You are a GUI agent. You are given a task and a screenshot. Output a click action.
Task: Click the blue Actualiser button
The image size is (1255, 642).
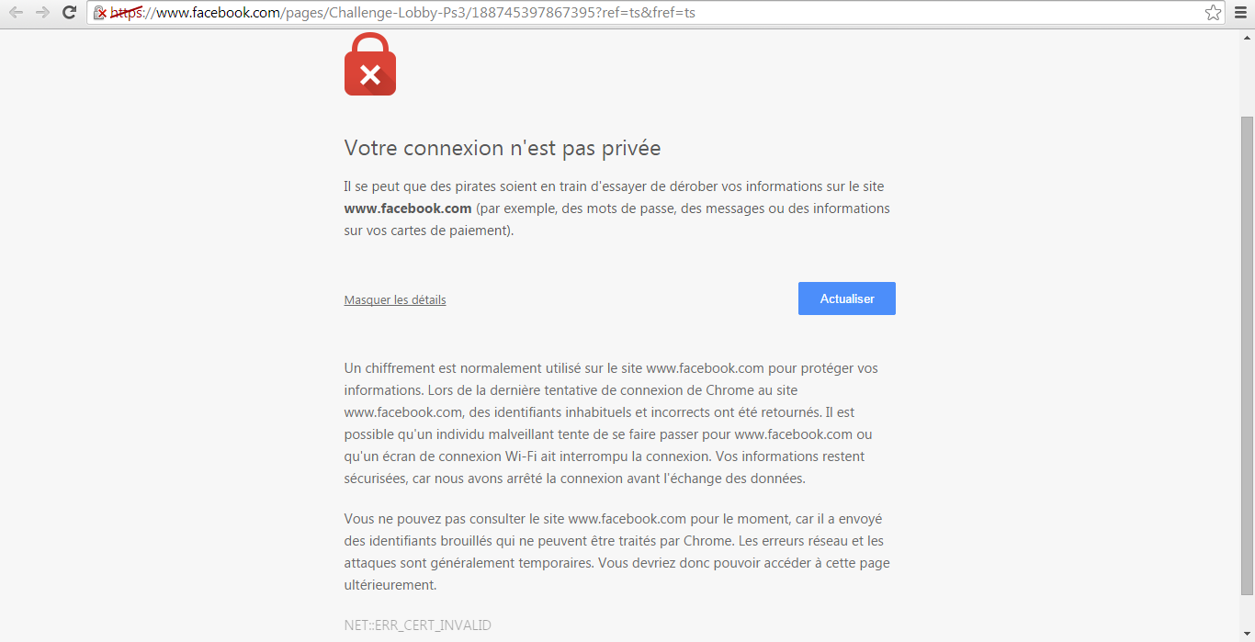[x=847, y=298]
